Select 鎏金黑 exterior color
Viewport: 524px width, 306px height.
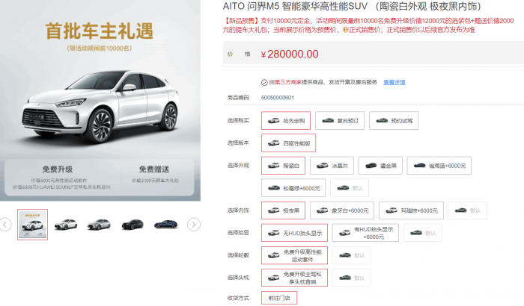[380, 166]
